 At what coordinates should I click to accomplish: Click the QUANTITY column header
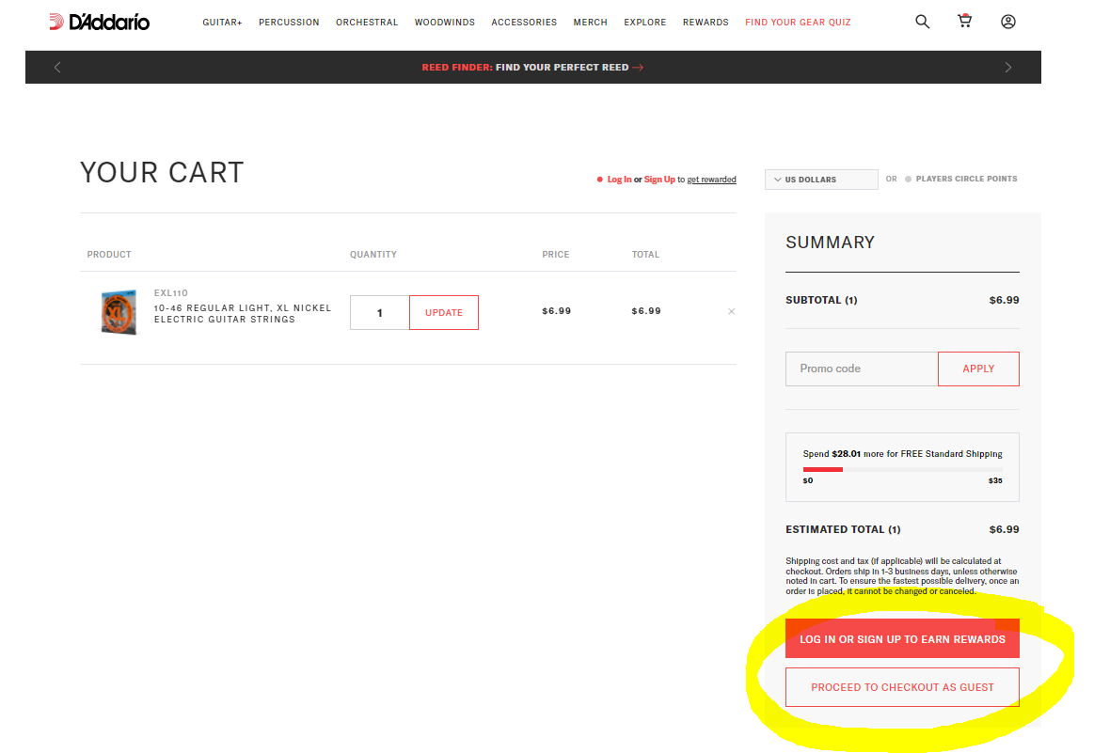373,255
